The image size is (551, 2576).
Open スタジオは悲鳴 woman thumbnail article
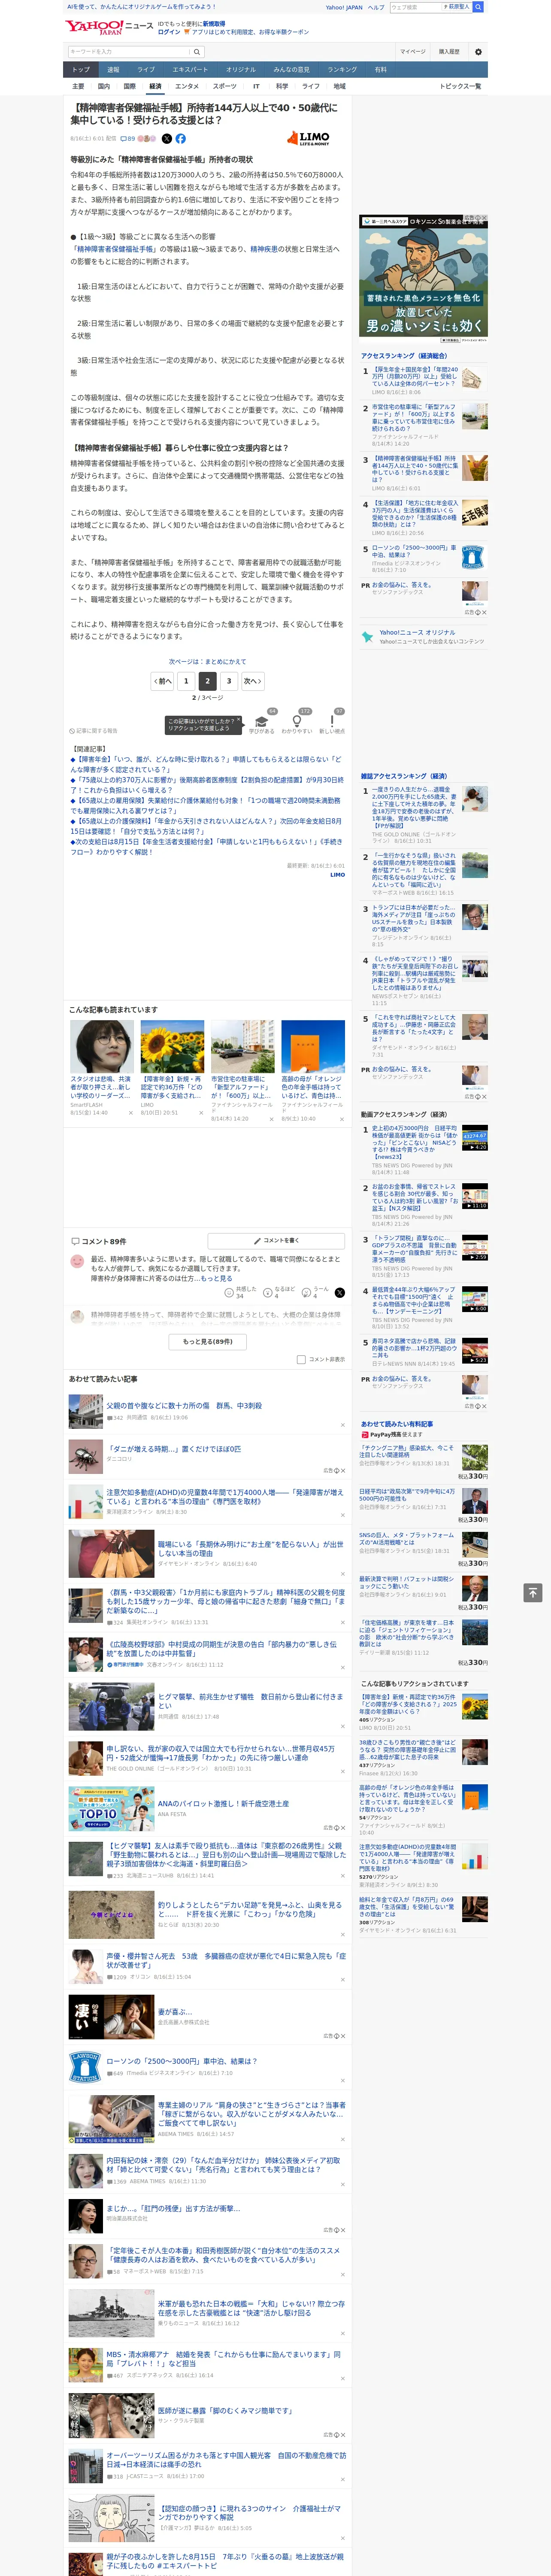point(102,1047)
